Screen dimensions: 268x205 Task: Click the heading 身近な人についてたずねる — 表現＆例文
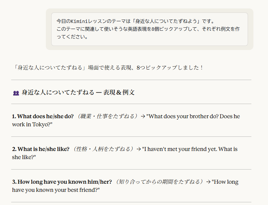[78, 93]
